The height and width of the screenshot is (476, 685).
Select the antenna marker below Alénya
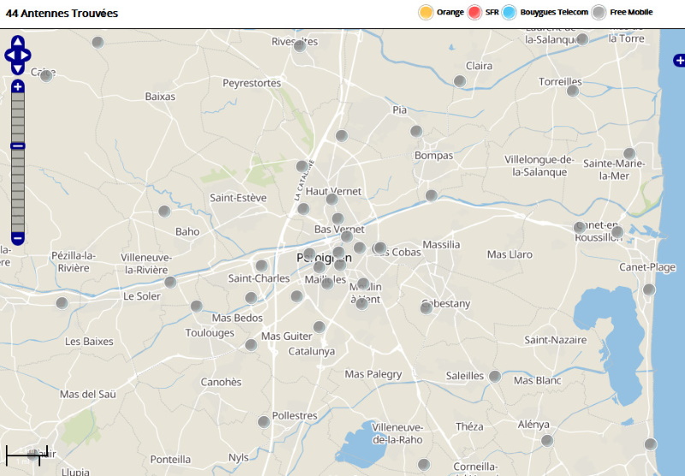tap(547, 441)
